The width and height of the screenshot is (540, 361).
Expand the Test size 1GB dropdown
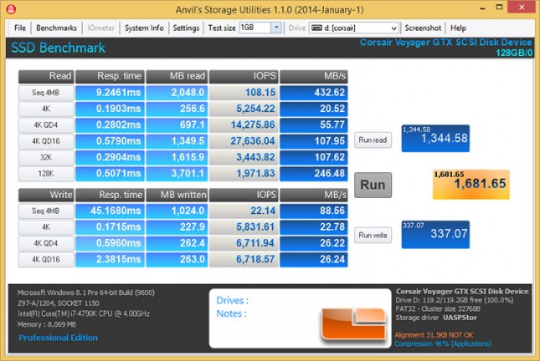(x=276, y=28)
